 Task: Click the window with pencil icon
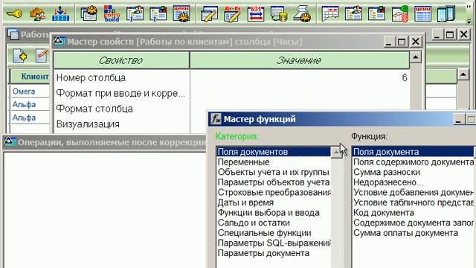(209, 13)
